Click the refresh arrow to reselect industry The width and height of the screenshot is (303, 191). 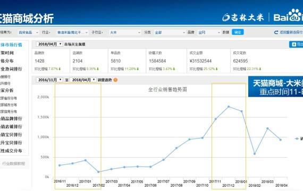pos(276,32)
